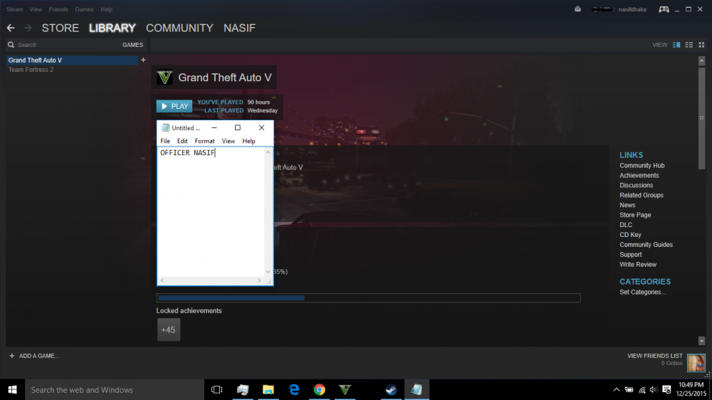Open Discussions link
This screenshot has width=712, height=400.
click(636, 186)
